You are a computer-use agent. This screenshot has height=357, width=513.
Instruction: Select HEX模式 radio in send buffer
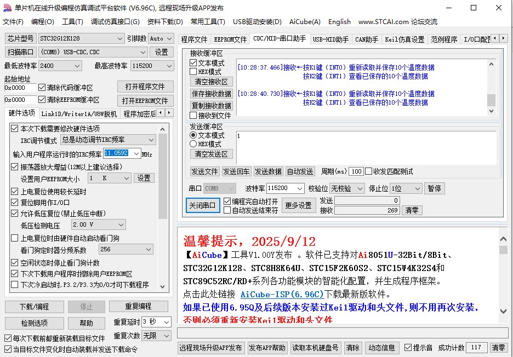(x=193, y=144)
